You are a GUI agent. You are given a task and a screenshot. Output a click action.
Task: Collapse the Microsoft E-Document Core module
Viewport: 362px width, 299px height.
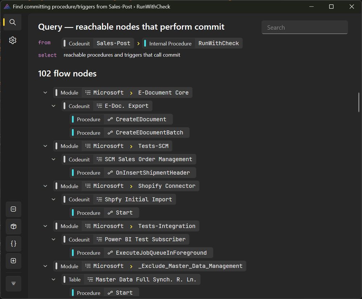pyautogui.click(x=45, y=92)
